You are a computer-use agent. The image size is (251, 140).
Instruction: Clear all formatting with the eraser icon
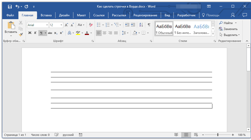click(x=91, y=25)
